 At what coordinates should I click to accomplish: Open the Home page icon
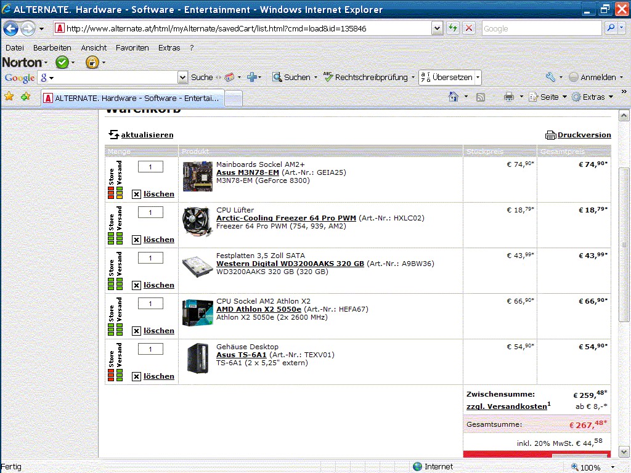click(454, 97)
